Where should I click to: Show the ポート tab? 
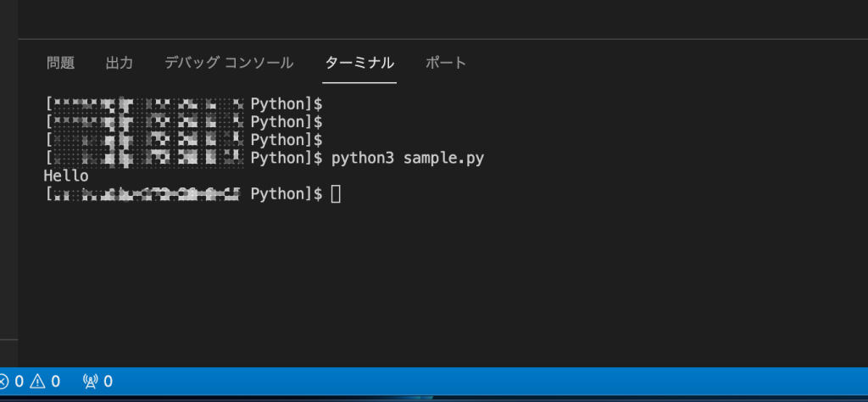point(446,63)
